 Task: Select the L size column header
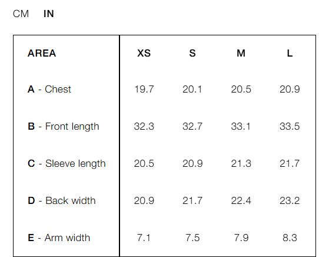click(290, 54)
